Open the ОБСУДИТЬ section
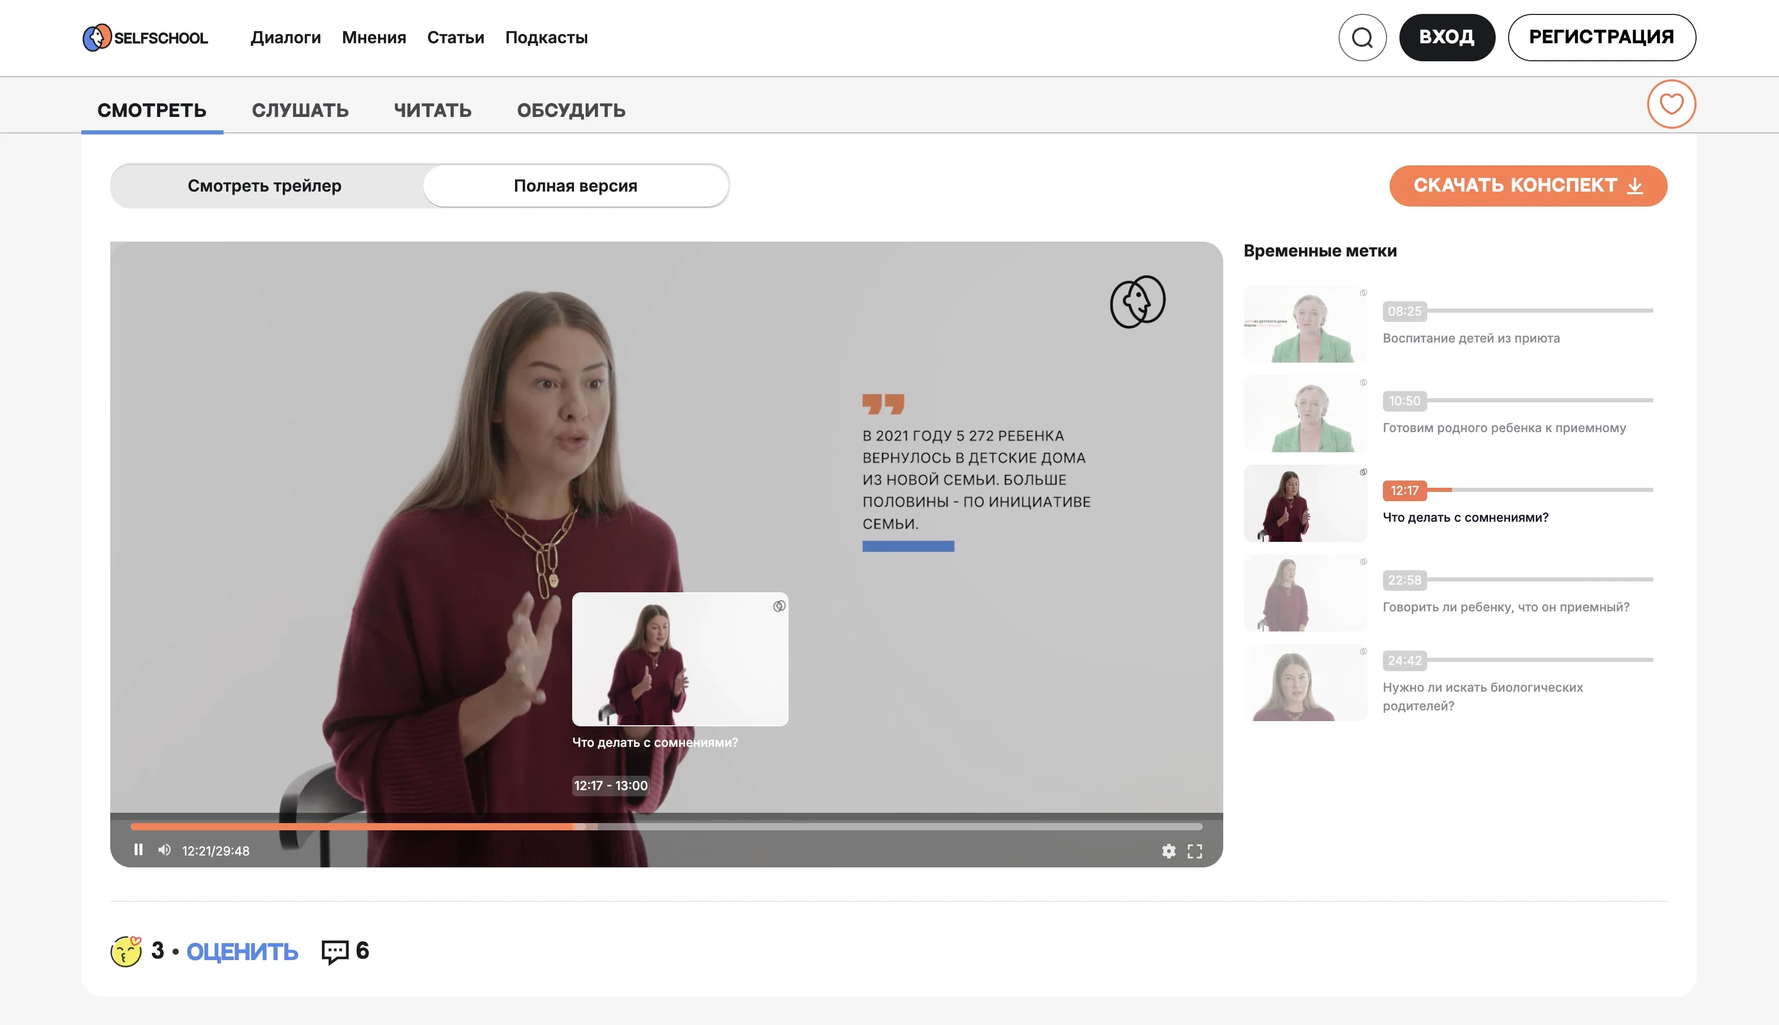The image size is (1779, 1025). pos(571,110)
